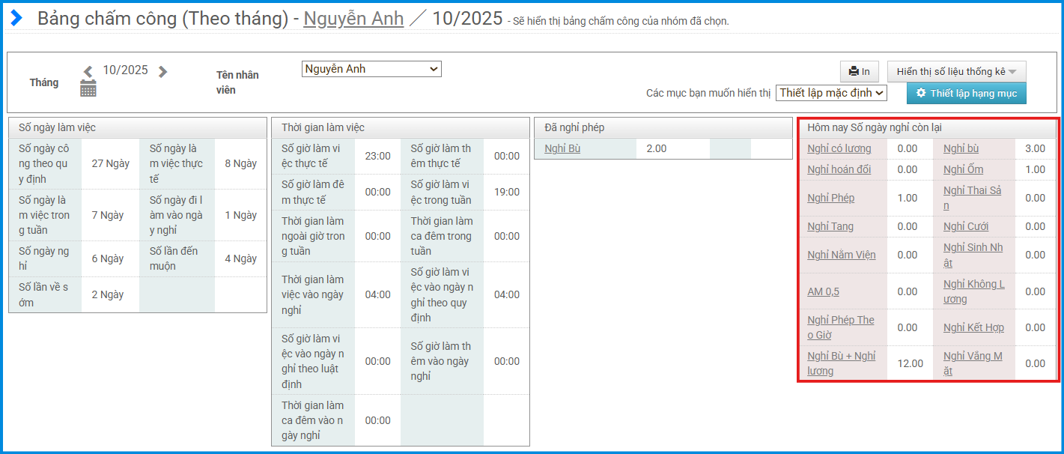Open the Nghỉ Vắng Mặt link
The image size is (1064, 454).
coord(972,363)
